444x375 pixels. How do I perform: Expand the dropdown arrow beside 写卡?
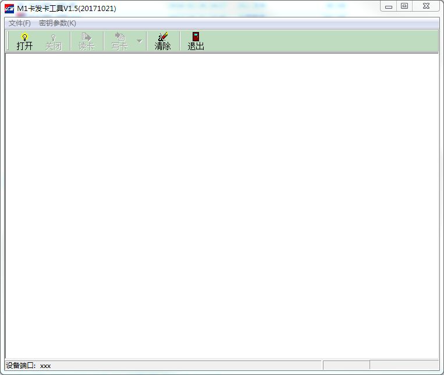pos(139,41)
